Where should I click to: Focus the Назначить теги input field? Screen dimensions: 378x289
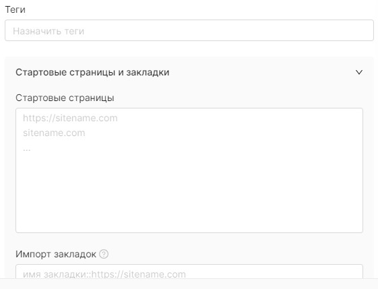[x=189, y=30]
